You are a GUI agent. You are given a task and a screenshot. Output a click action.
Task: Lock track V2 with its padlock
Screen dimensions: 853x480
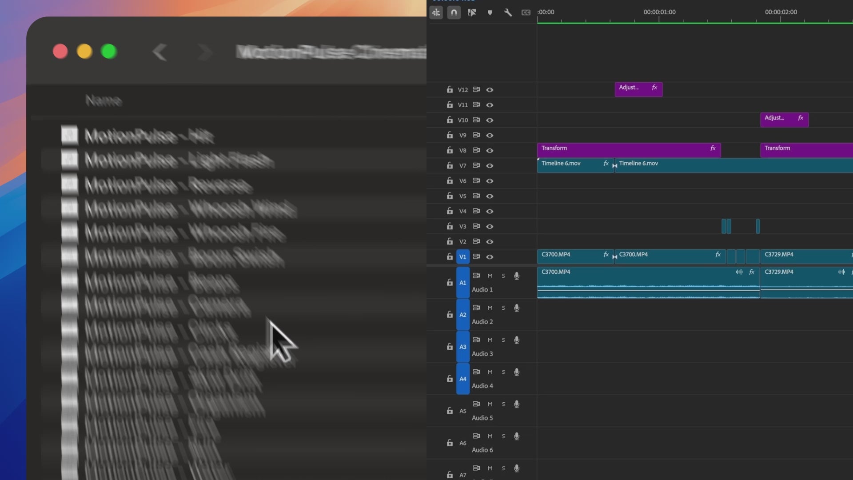point(450,241)
